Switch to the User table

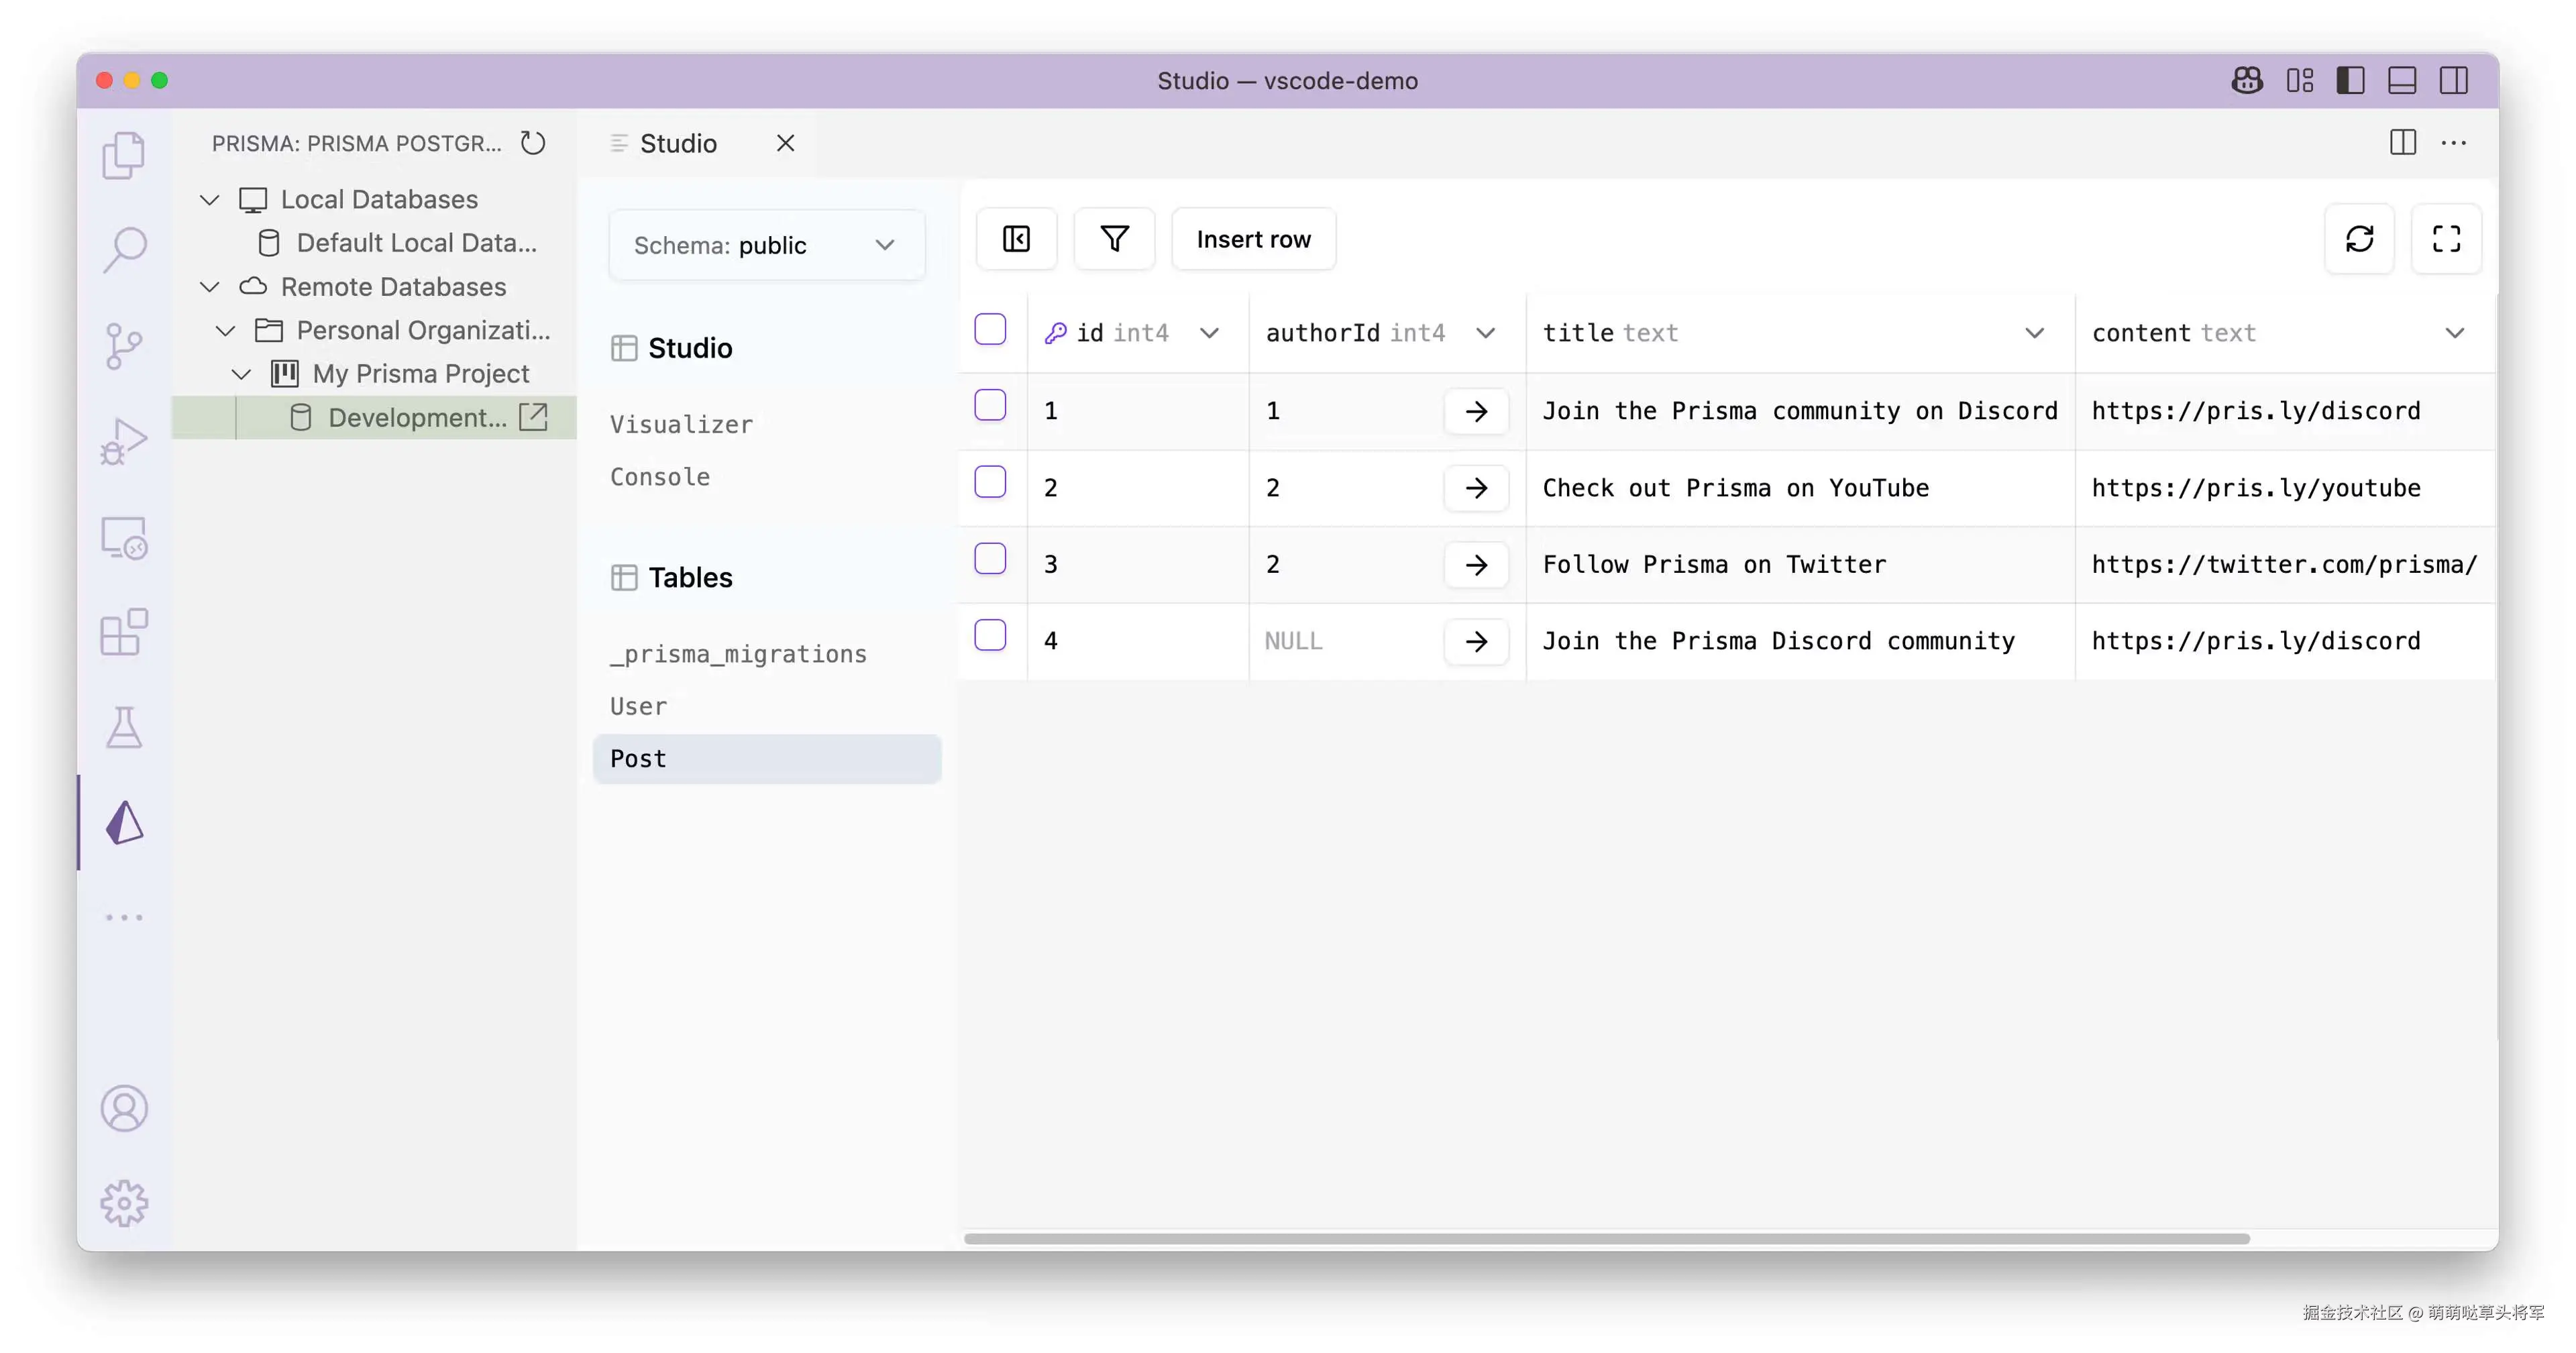click(638, 706)
